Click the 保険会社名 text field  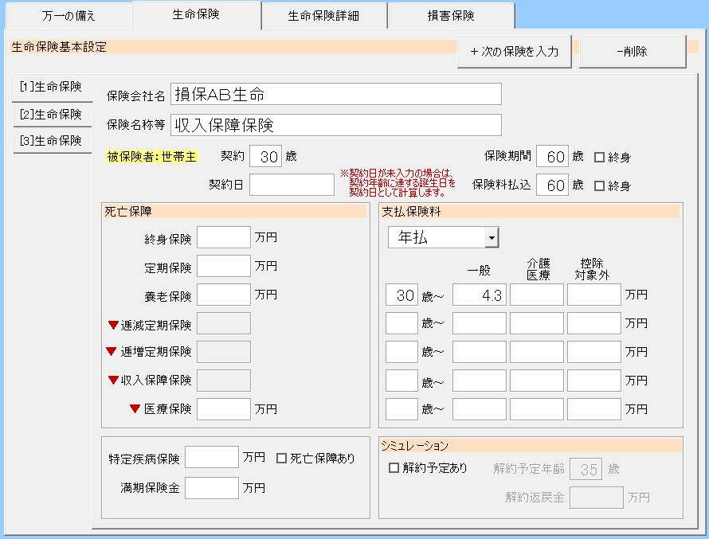point(336,95)
